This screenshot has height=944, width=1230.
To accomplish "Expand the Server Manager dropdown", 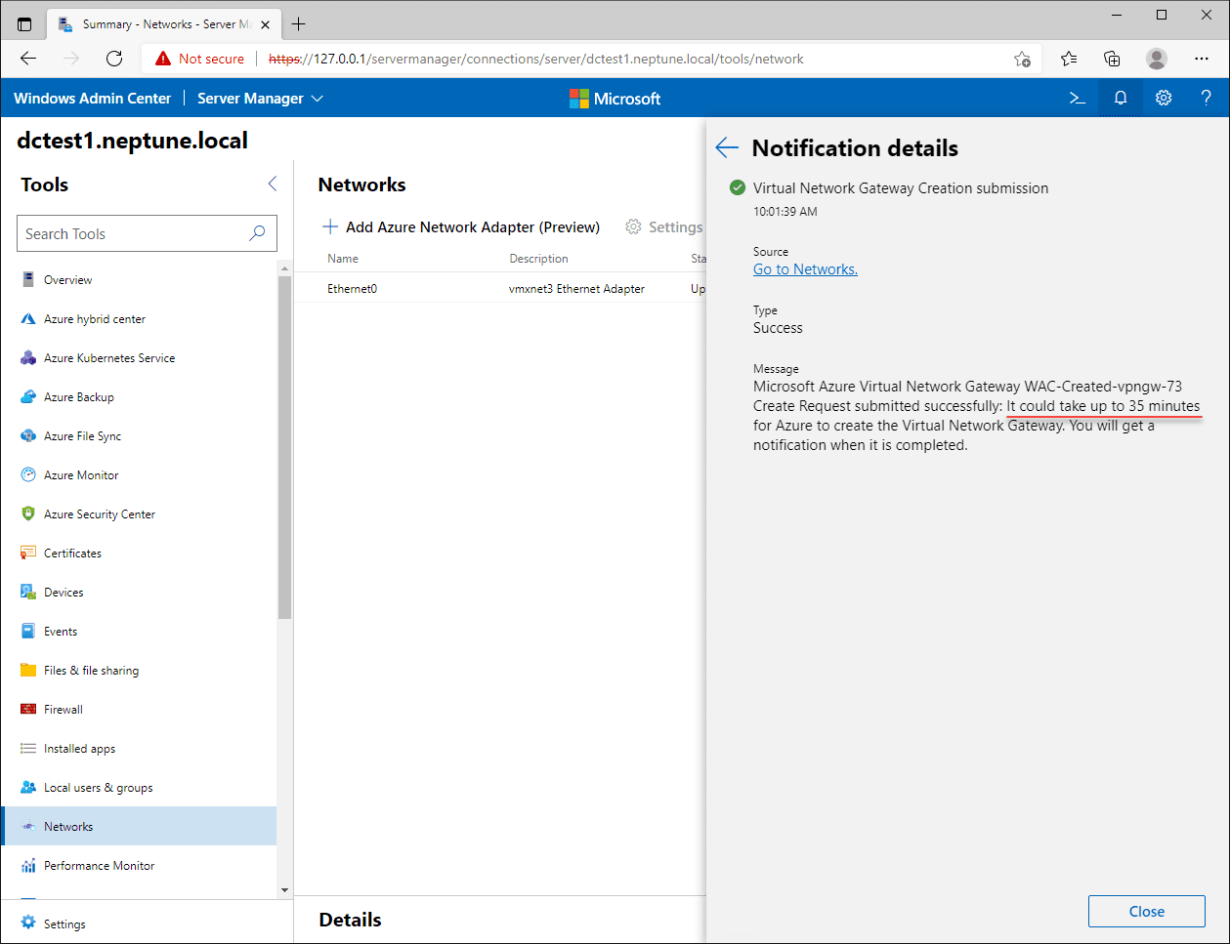I will (x=260, y=99).
